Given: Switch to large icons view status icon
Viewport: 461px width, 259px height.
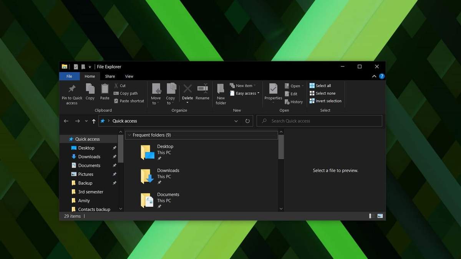Looking at the screenshot, I should tap(380, 216).
